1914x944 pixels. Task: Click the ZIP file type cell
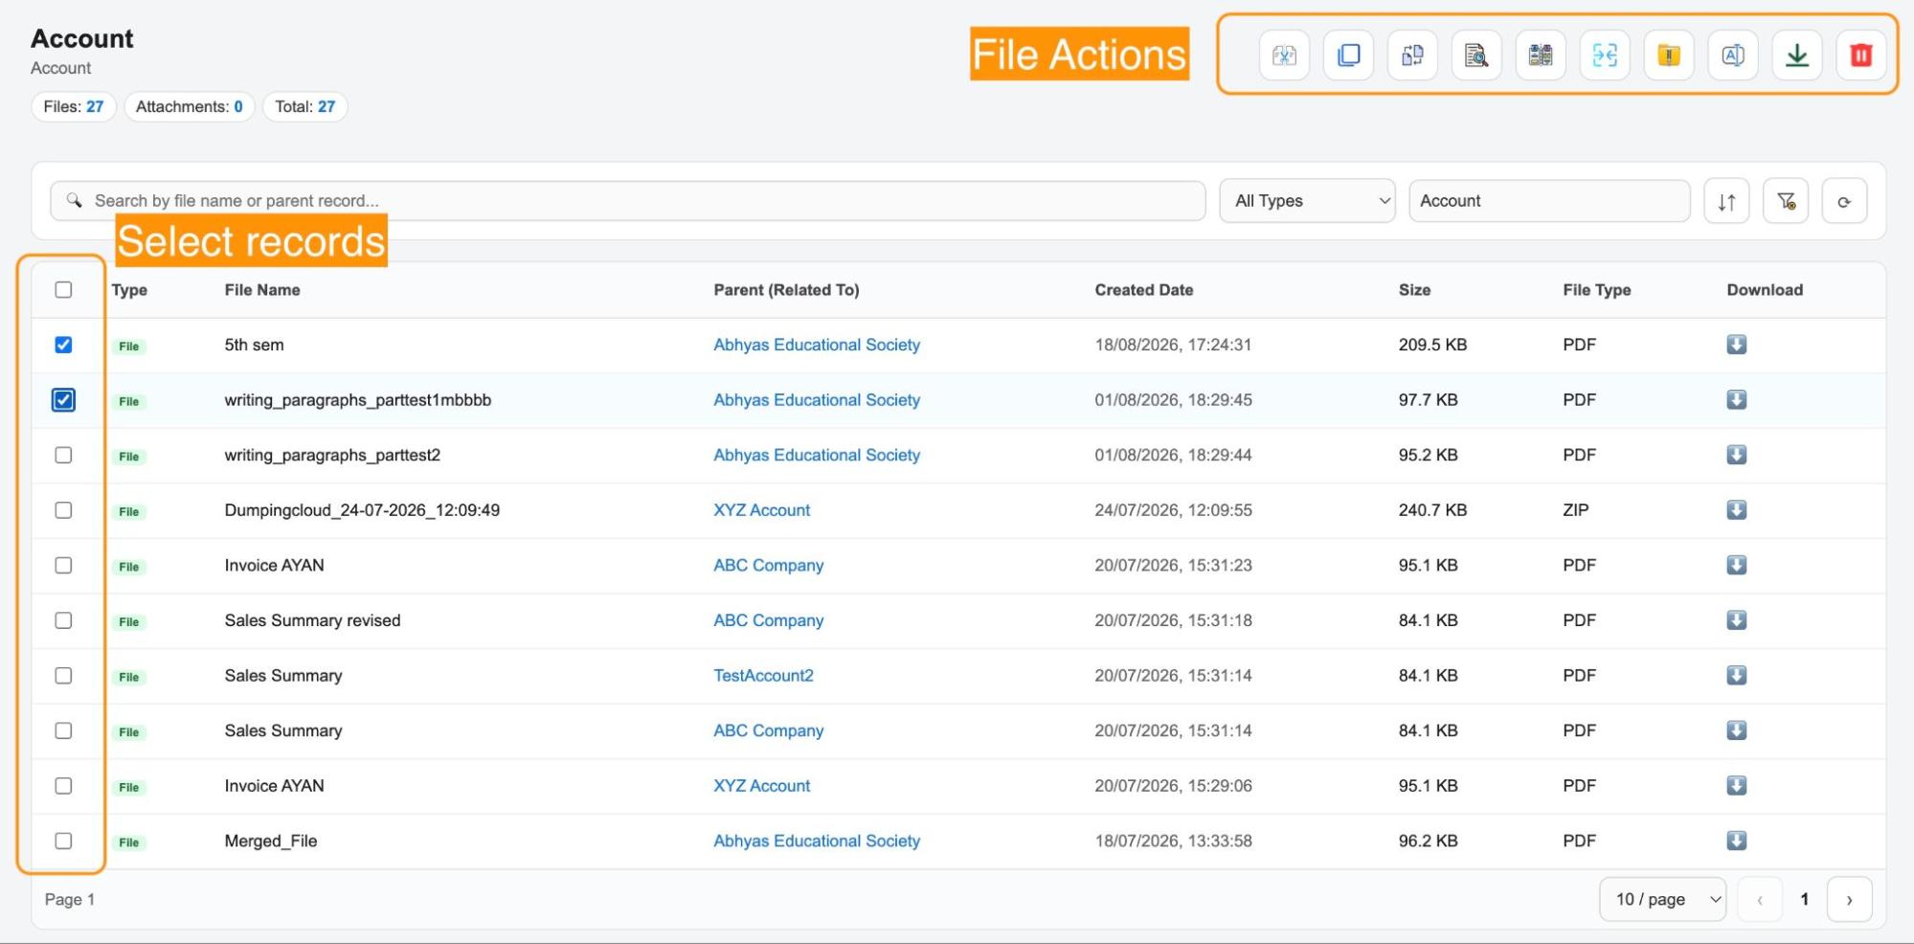pyautogui.click(x=1575, y=510)
